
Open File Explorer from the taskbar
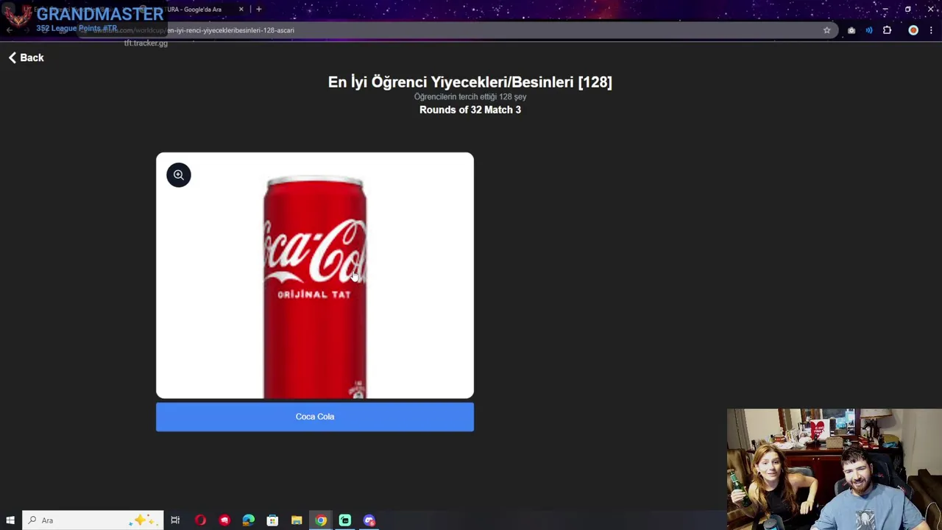pos(297,520)
